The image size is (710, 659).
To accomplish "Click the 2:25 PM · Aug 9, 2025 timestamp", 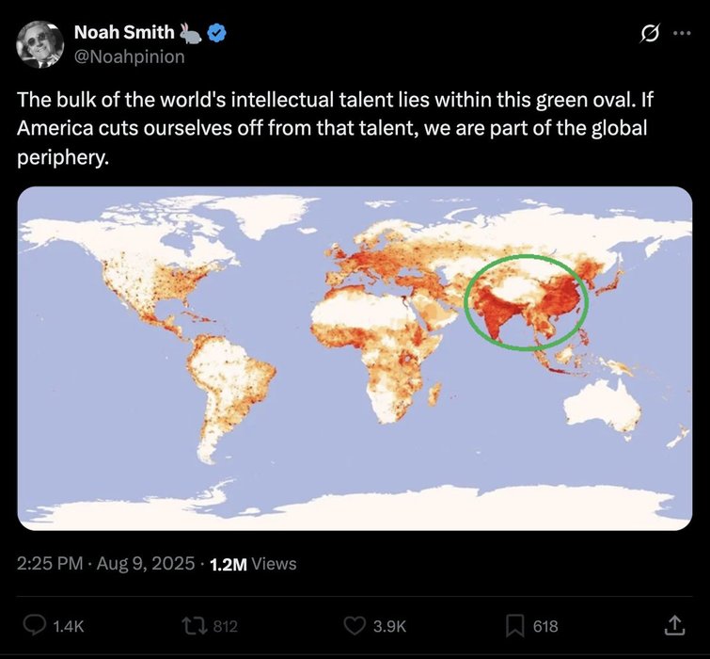I will (105, 564).
